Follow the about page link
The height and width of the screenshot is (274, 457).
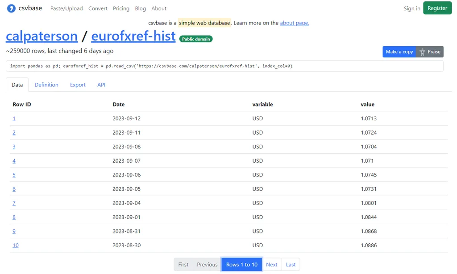294,23
